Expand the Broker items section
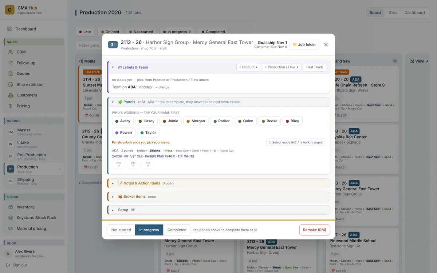The width and height of the screenshot is (437, 273). pyautogui.click(x=113, y=197)
